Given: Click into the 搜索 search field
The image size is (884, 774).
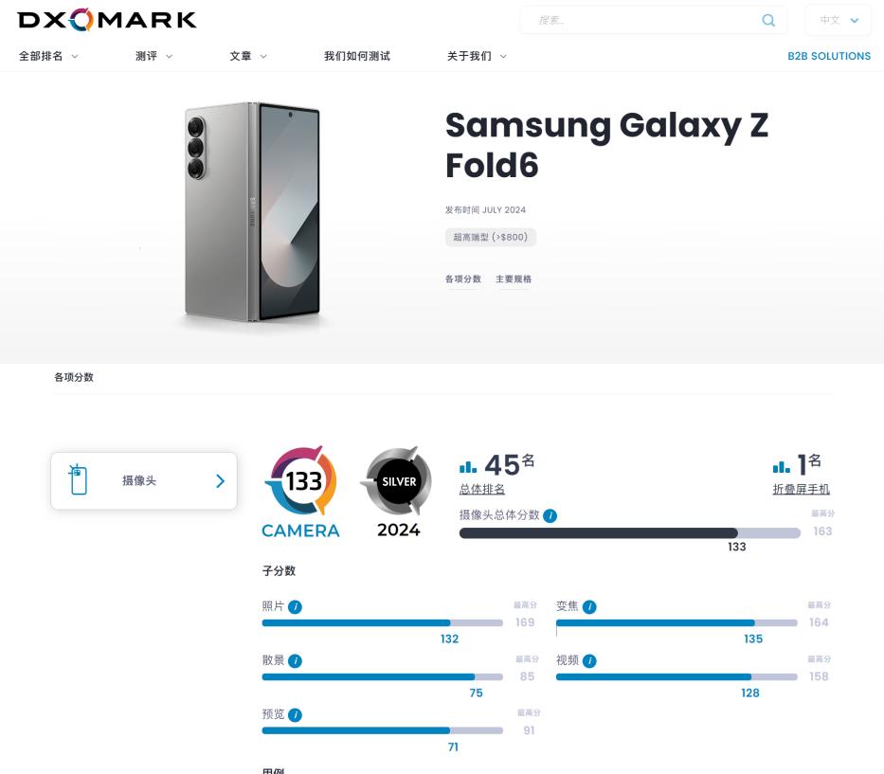Looking at the screenshot, I should 644,20.
